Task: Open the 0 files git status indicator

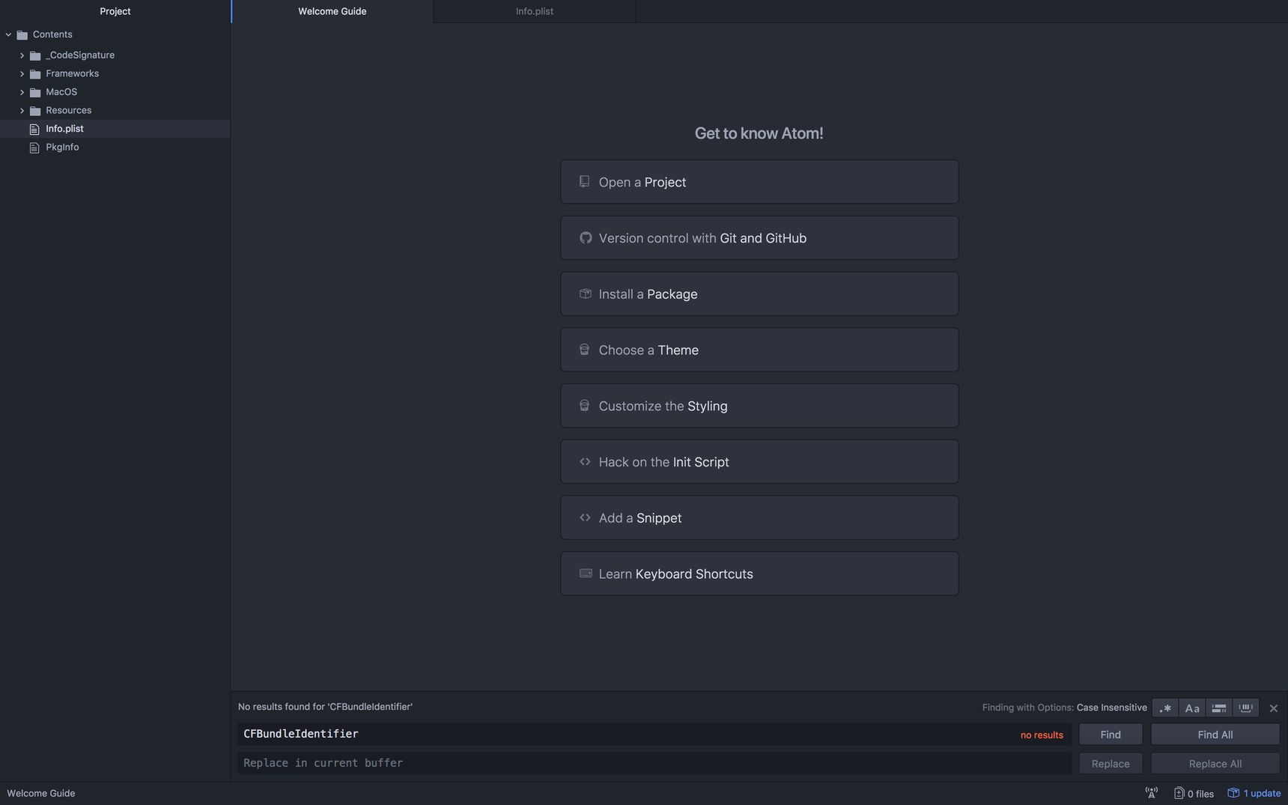Action: coord(1194,794)
